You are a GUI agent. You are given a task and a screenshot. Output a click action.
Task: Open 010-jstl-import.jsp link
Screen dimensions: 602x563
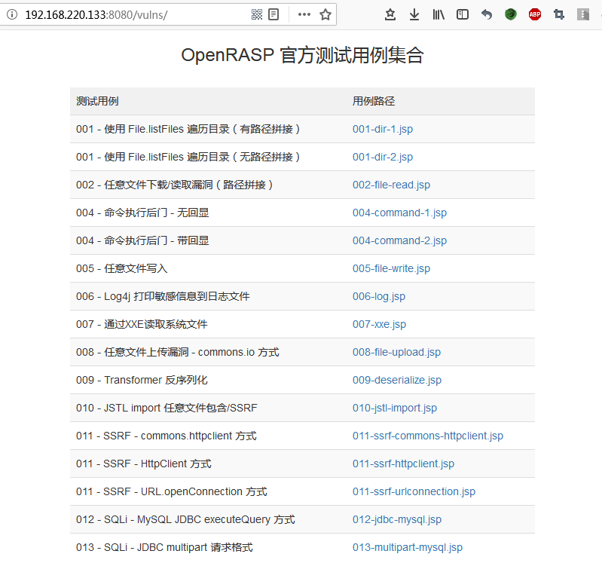point(395,408)
